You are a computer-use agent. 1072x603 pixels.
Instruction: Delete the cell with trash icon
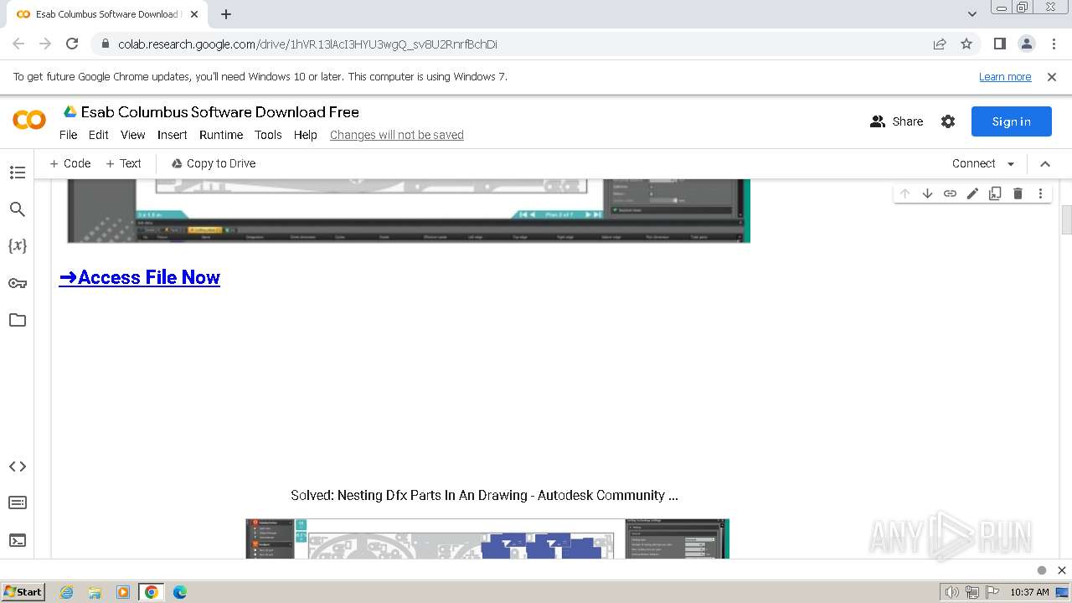coord(1018,193)
